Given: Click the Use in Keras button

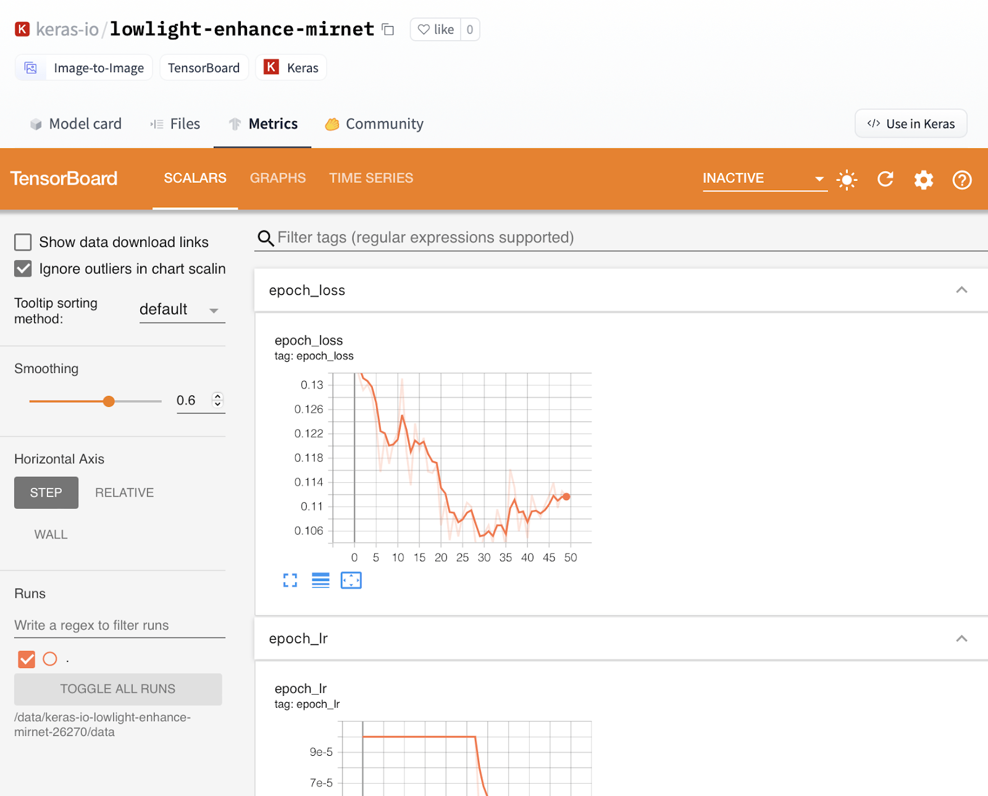Looking at the screenshot, I should [x=910, y=124].
